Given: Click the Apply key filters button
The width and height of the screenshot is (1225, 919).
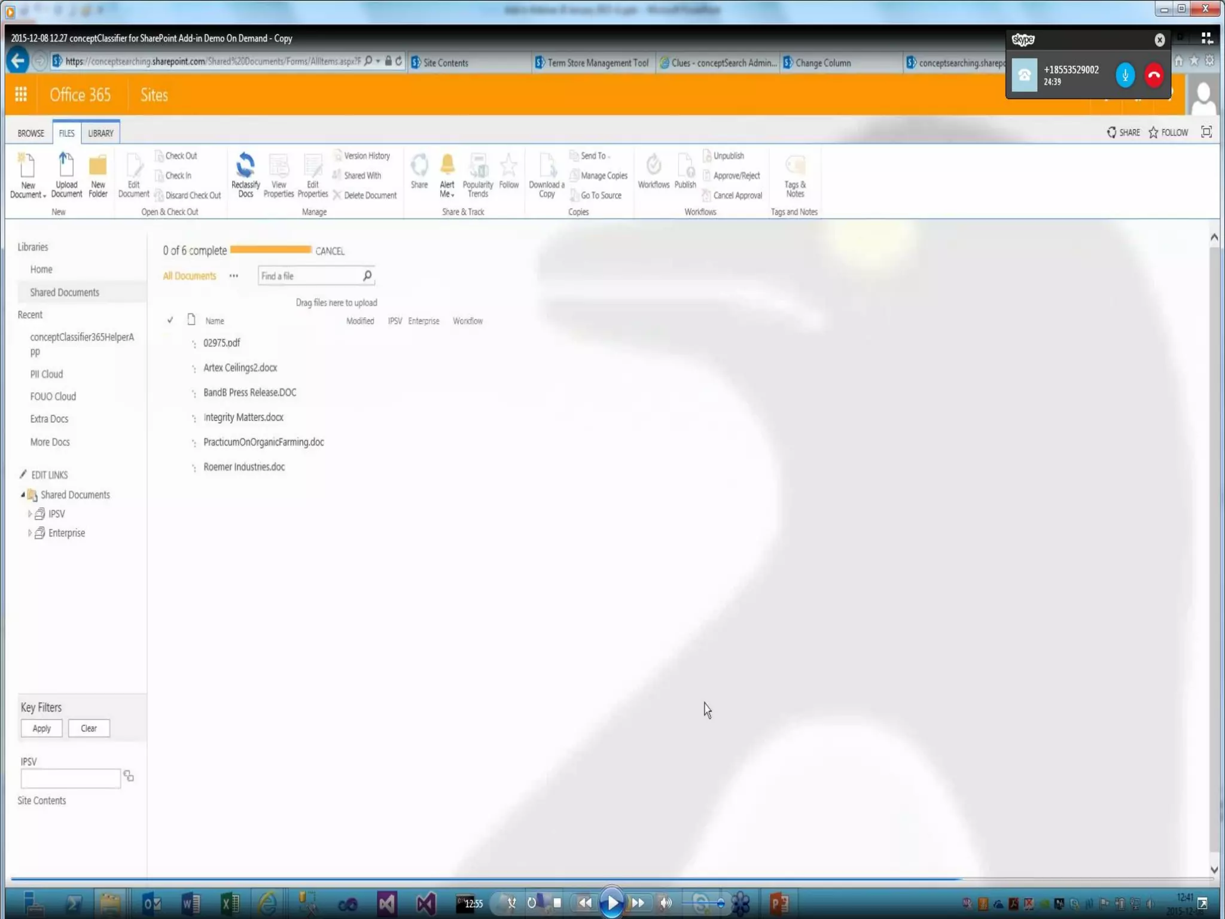Looking at the screenshot, I should (41, 728).
